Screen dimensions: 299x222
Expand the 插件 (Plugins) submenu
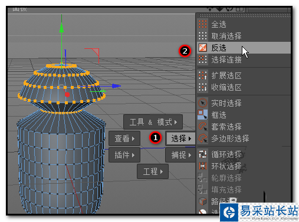click(x=124, y=155)
